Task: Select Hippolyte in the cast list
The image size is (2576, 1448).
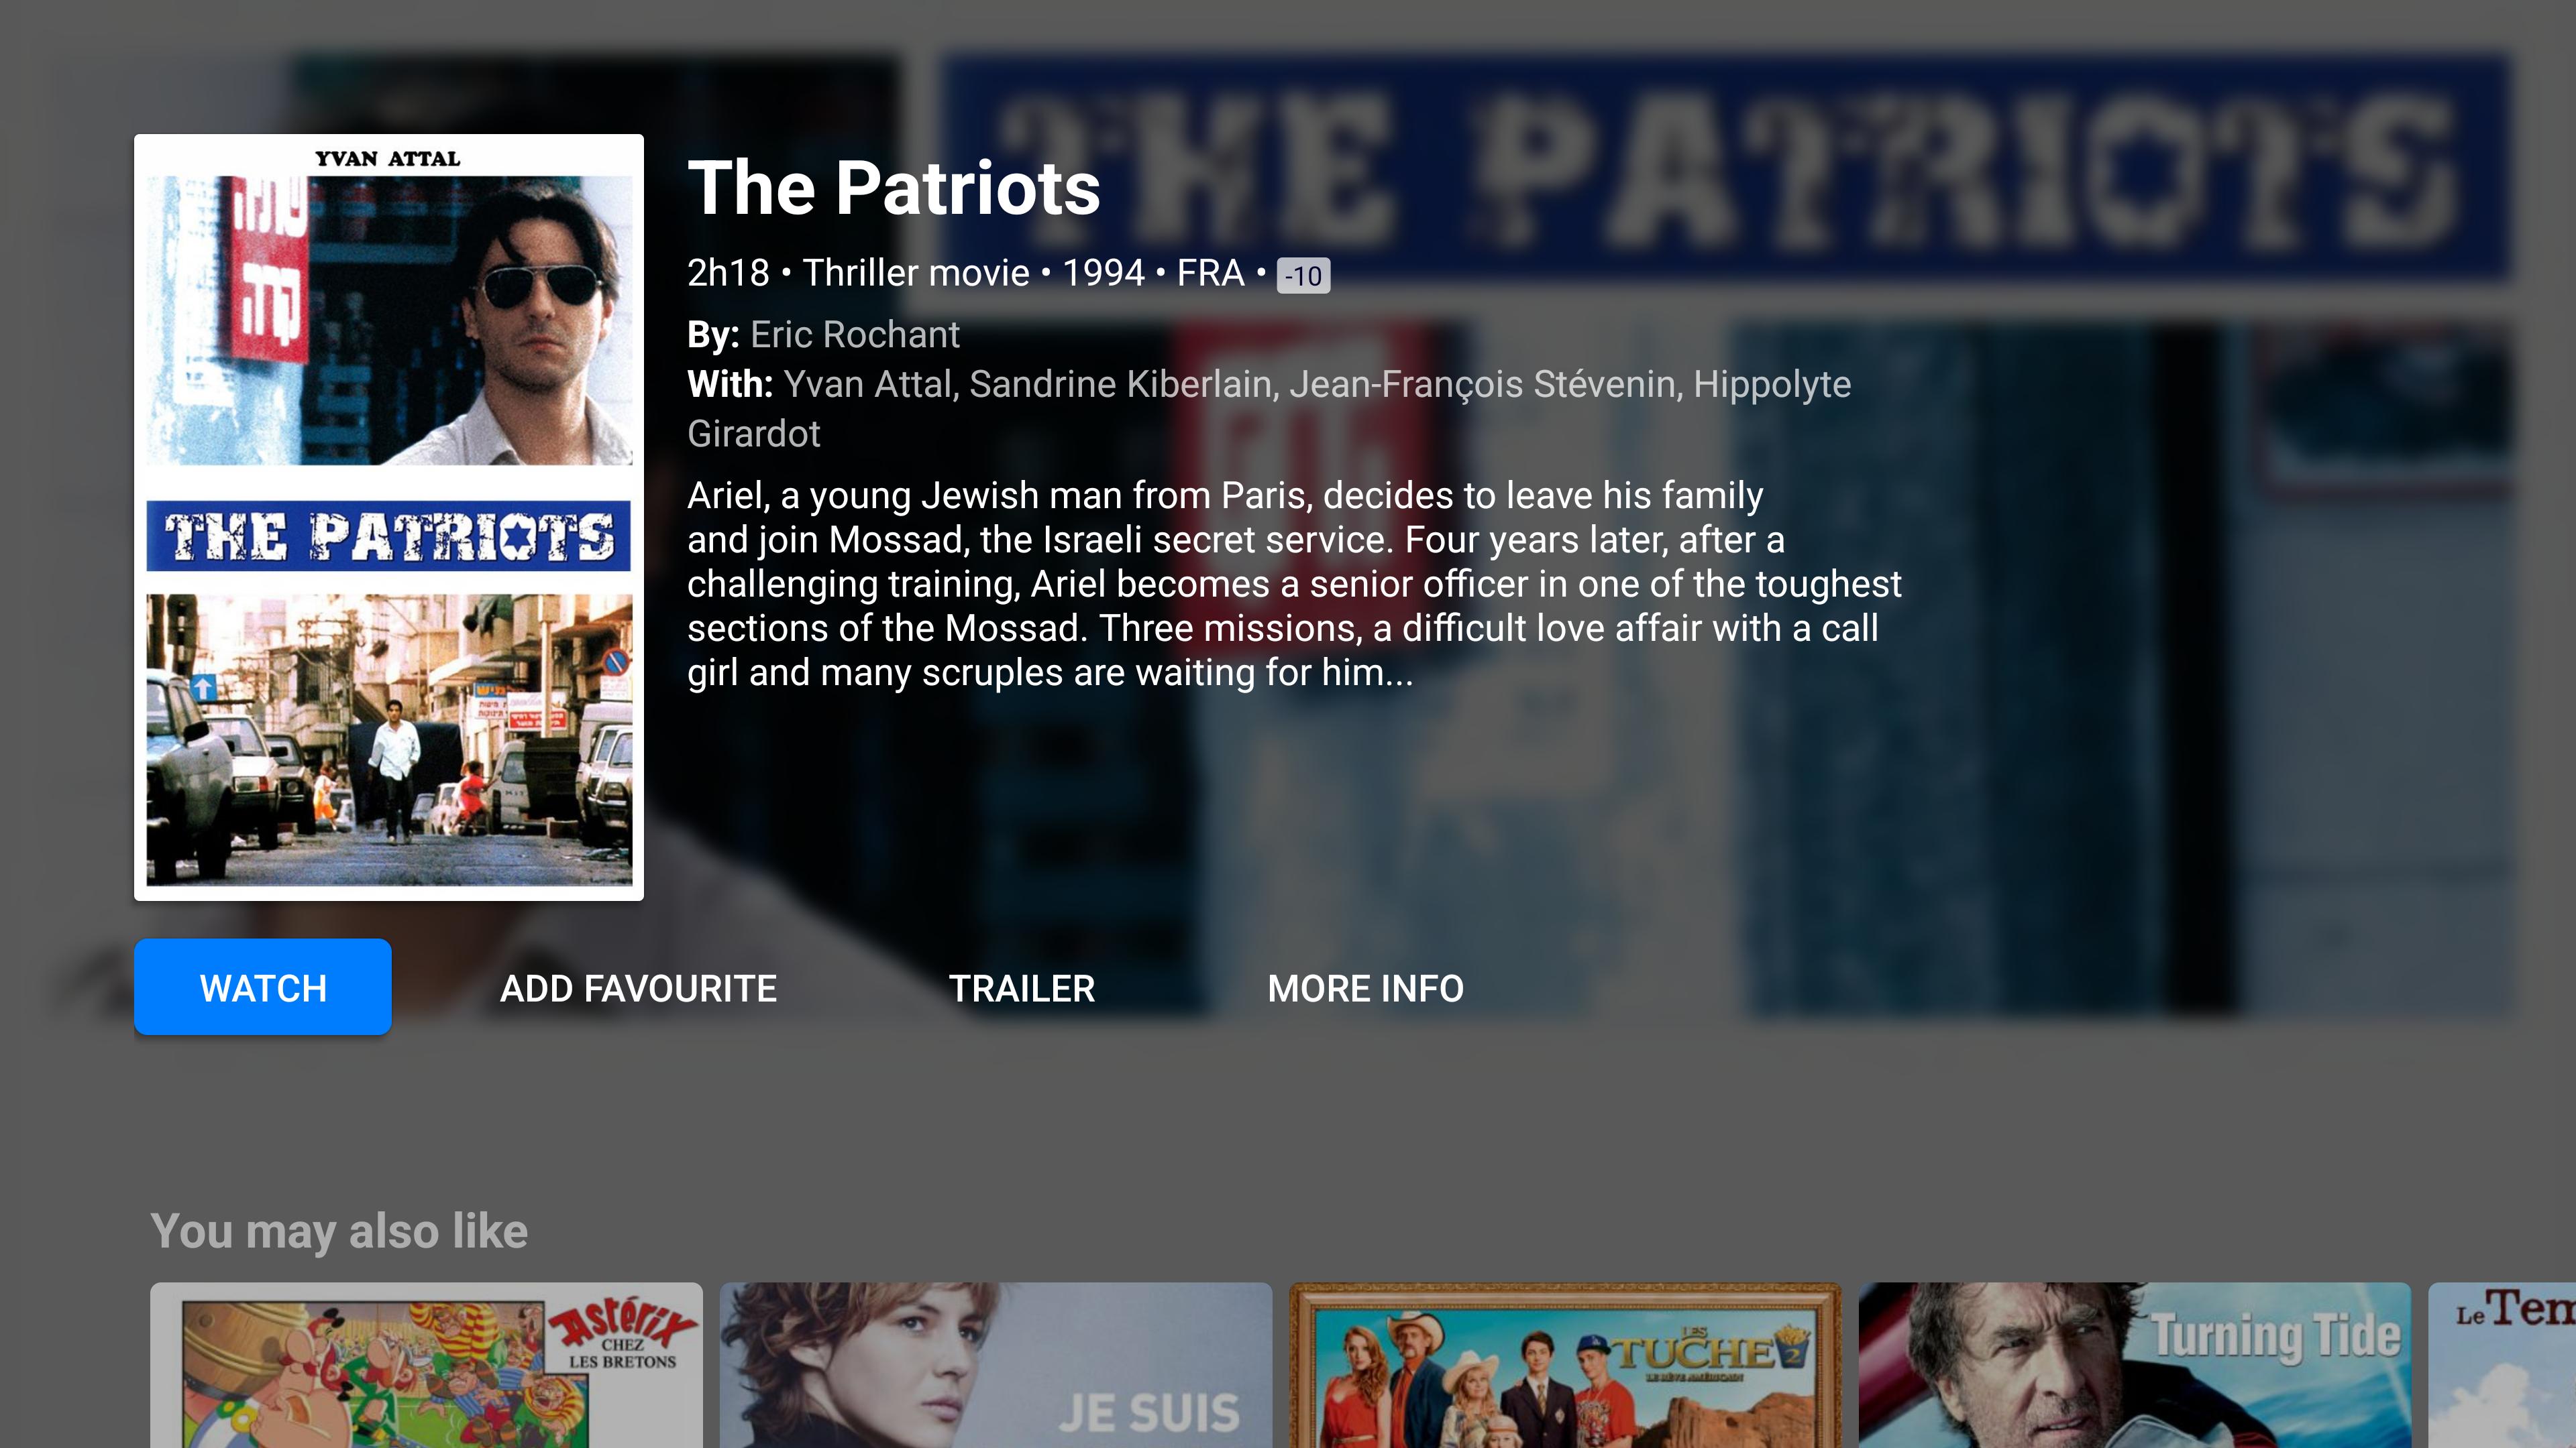Action: 1772,385
